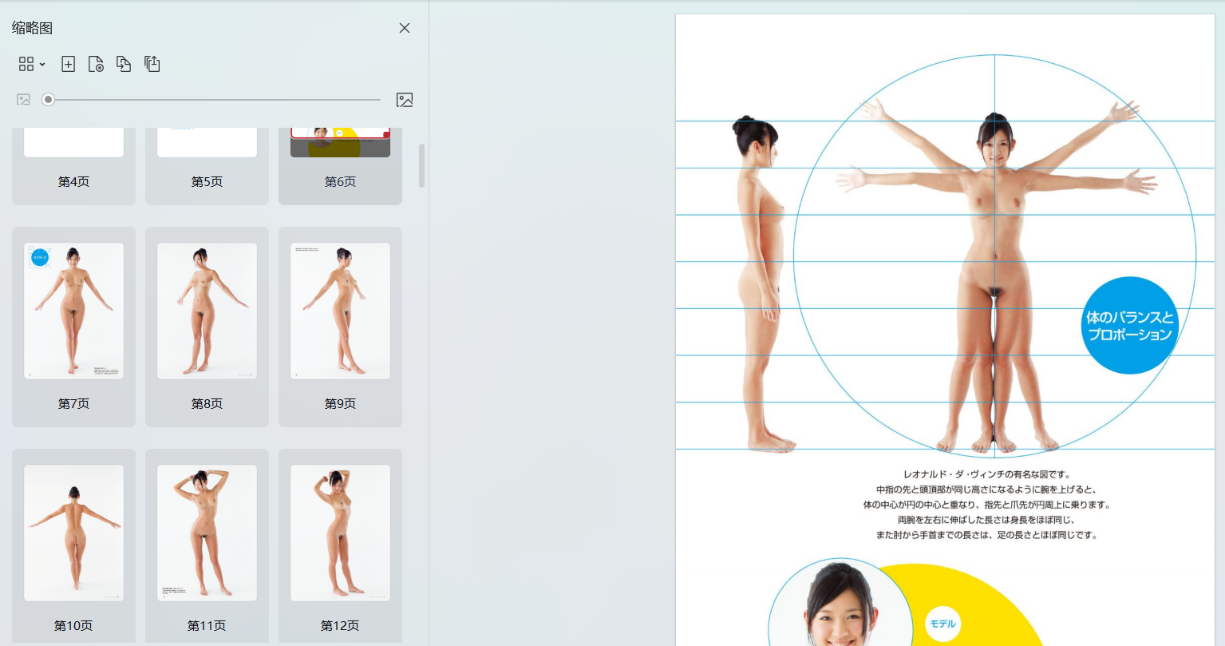1225x646 pixels.
Task: Click the insert page icon
Action: click(x=69, y=64)
